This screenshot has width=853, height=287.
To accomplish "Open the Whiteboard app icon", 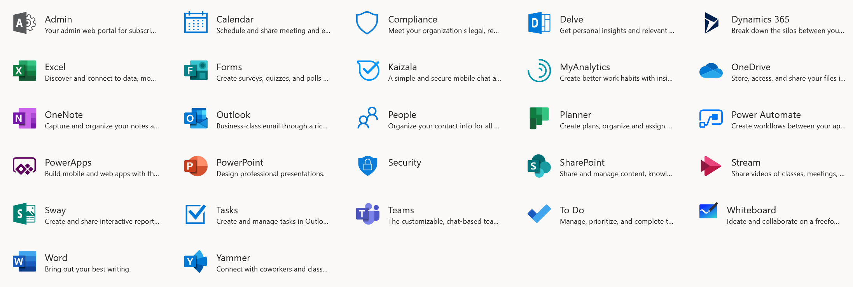I will point(709,211).
